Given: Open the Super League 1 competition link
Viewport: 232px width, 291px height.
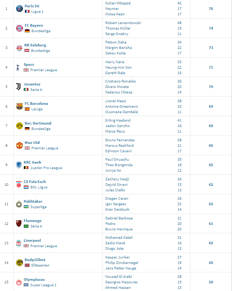Looking at the screenshot, I should pyautogui.click(x=43, y=285).
